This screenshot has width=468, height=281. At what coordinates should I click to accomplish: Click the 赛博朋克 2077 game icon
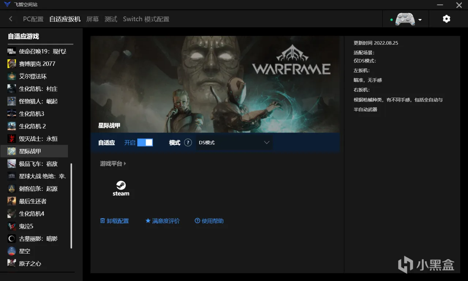coord(12,64)
